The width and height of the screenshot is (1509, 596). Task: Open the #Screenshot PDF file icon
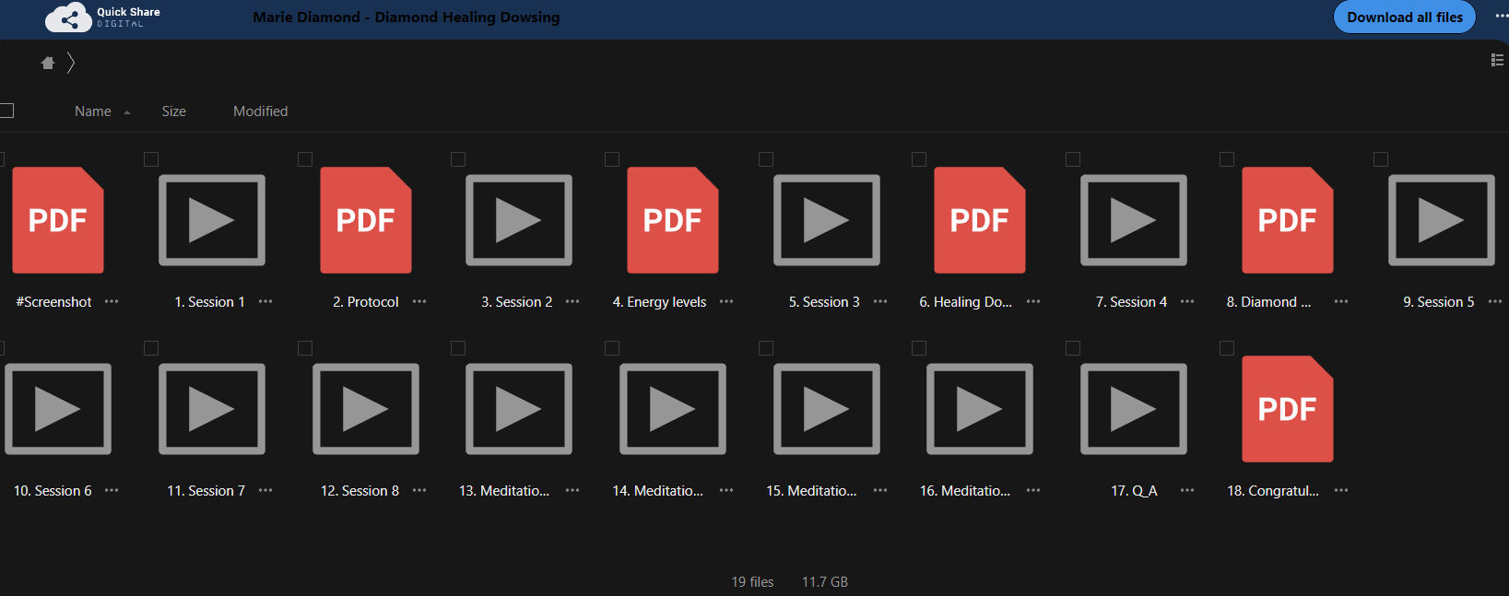(58, 220)
